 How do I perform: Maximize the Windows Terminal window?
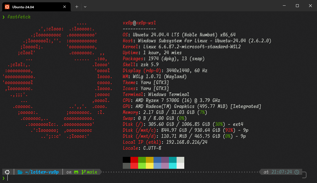click(x=297, y=6)
